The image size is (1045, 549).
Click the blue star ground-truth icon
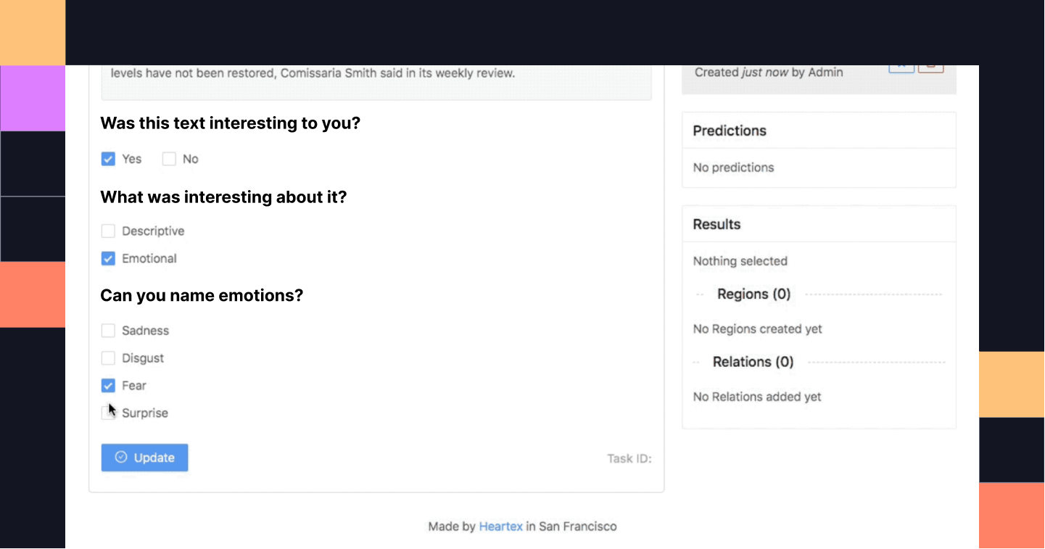901,65
